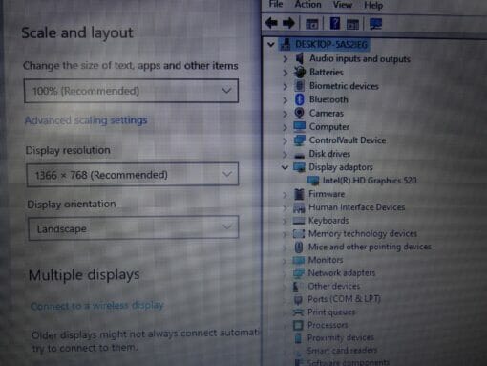Select the Cameras category icon
This screenshot has height=366, width=487.
[x=299, y=113]
